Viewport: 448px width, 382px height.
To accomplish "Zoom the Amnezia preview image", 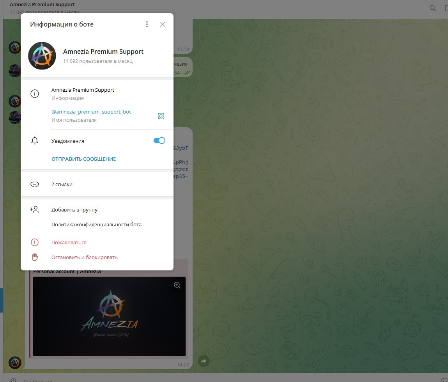I will pos(177,286).
